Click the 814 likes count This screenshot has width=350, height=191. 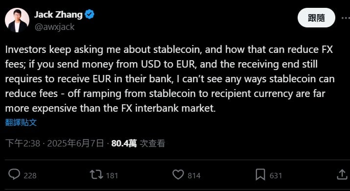coord(194,176)
